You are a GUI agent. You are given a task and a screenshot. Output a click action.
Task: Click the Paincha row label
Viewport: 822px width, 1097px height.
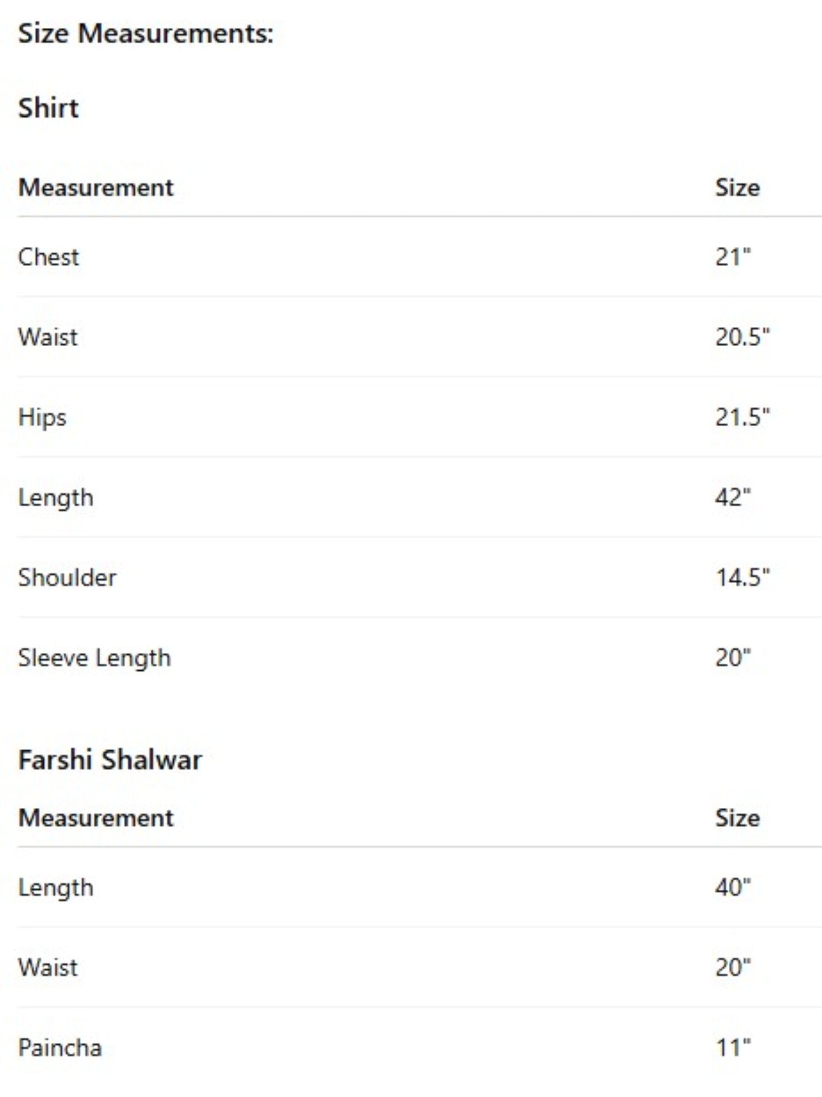pos(60,1048)
